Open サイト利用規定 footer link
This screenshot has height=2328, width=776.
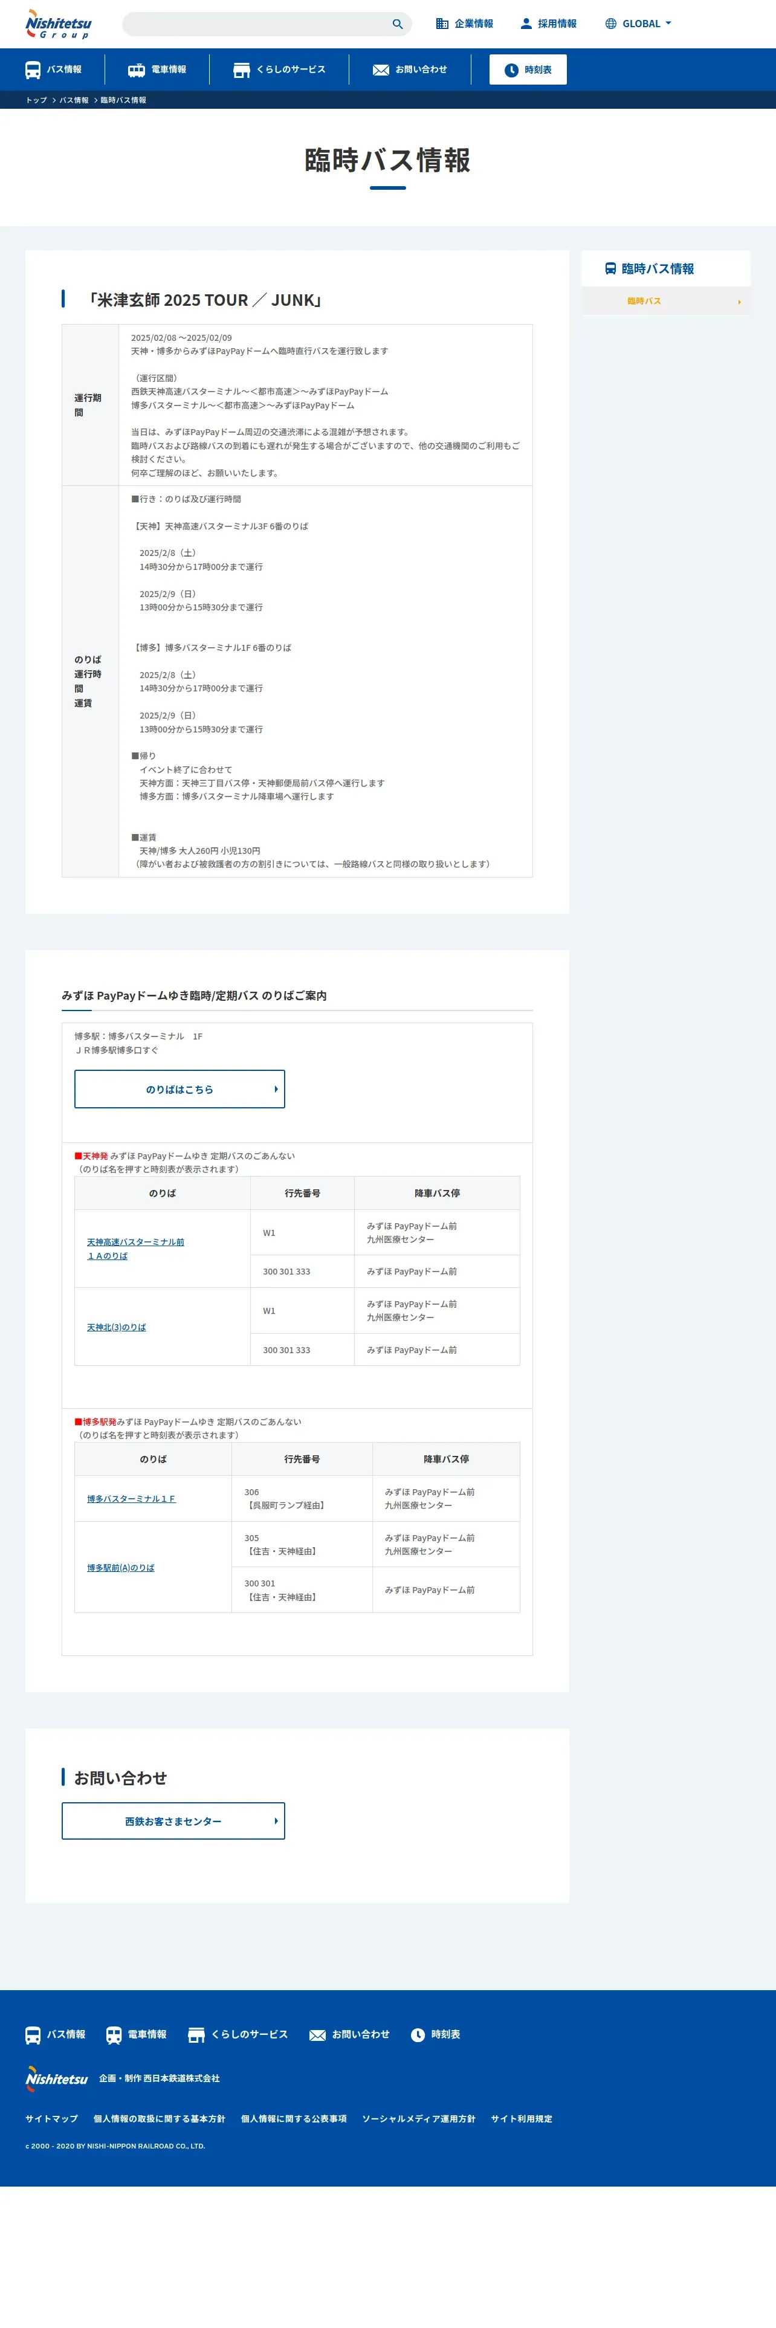pyautogui.click(x=521, y=2118)
